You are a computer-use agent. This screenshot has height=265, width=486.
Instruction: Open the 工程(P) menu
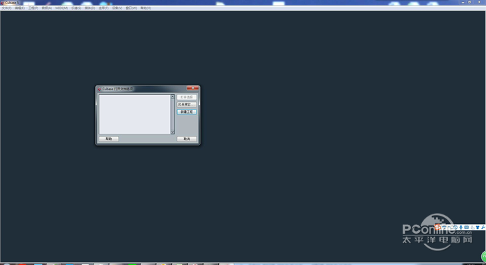(x=33, y=8)
